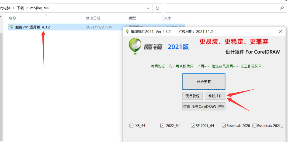Navigate to 下载 in breadcrumb path

[20, 8]
